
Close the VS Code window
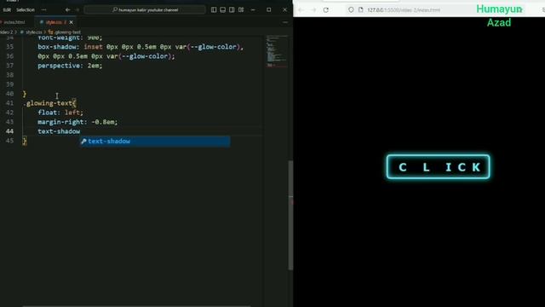[x=284, y=9]
